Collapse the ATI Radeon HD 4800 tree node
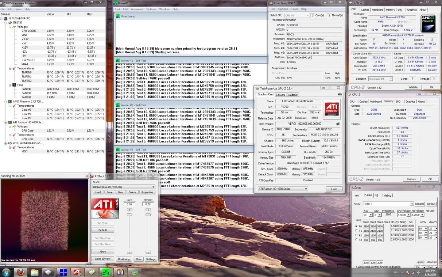 pos(6,122)
